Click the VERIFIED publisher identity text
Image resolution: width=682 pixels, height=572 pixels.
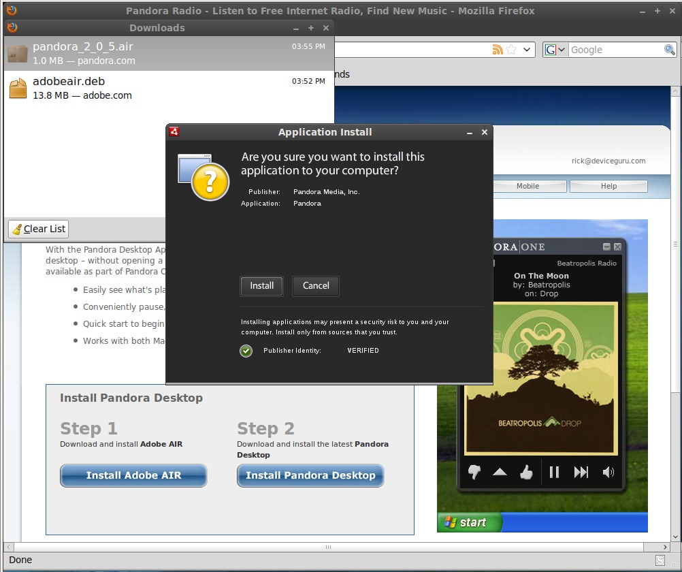[363, 351]
